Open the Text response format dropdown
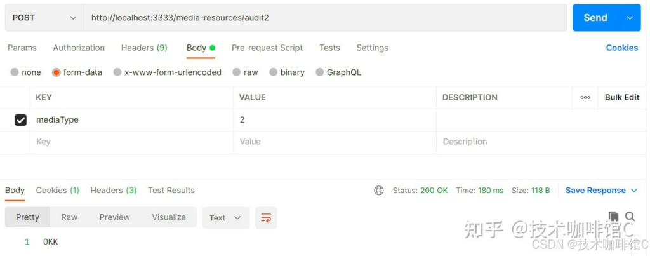Image resolution: width=650 pixels, height=256 pixels. tap(225, 217)
